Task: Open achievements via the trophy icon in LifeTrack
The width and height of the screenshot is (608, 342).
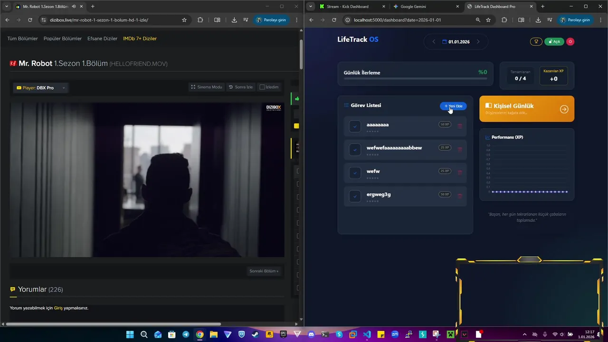Action: click(536, 41)
